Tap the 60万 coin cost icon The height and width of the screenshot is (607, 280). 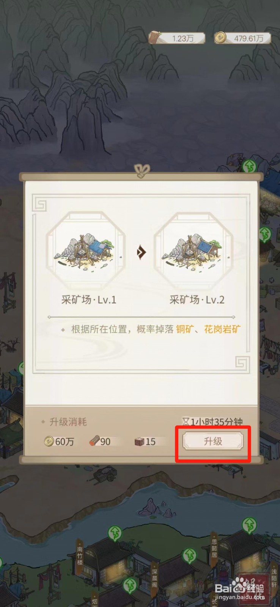(x=49, y=441)
